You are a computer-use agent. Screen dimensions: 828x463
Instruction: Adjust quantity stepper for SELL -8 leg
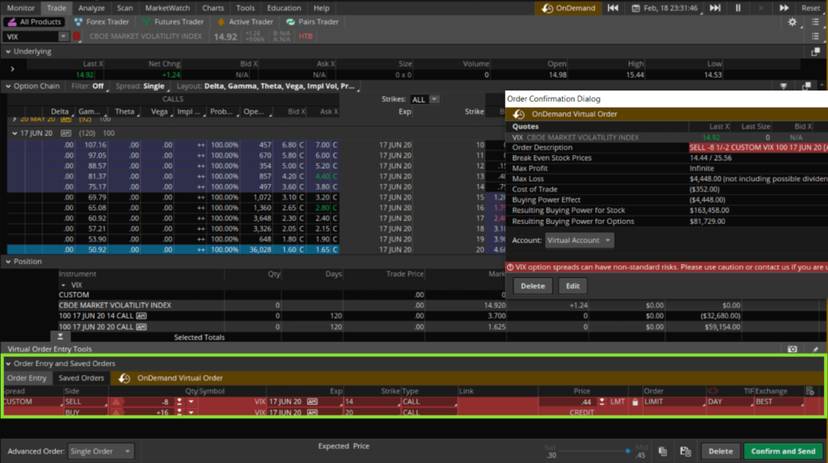180,402
